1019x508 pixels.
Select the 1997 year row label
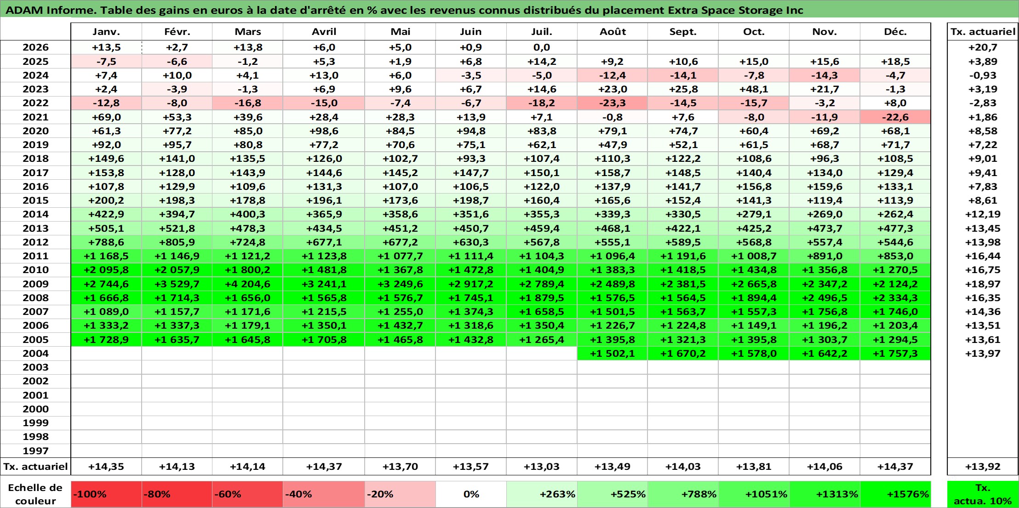35,451
